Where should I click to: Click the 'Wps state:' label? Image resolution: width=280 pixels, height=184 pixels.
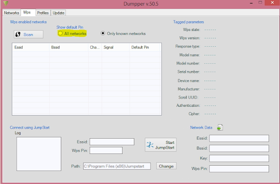tap(192, 30)
